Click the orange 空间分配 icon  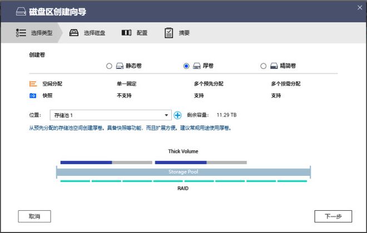pos(33,84)
